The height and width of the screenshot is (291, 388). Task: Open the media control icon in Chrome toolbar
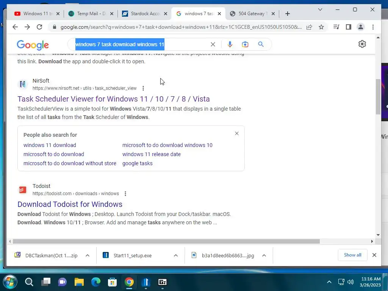click(336, 27)
